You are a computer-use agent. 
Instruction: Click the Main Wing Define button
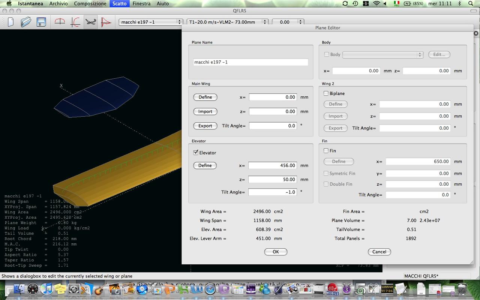205,97
